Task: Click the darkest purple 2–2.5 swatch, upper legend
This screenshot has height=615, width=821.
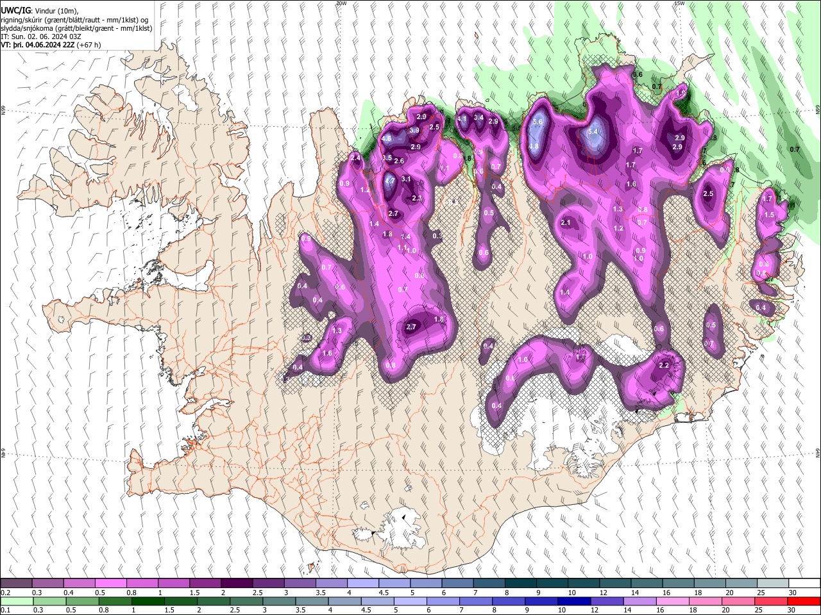Action: pyautogui.click(x=237, y=584)
